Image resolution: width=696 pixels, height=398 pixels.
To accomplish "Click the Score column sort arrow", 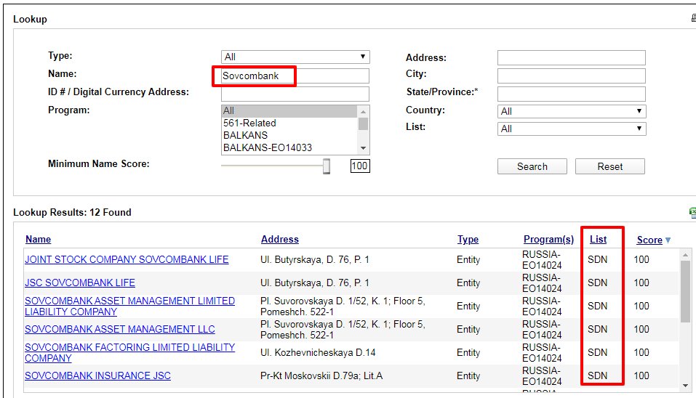I will [668, 240].
